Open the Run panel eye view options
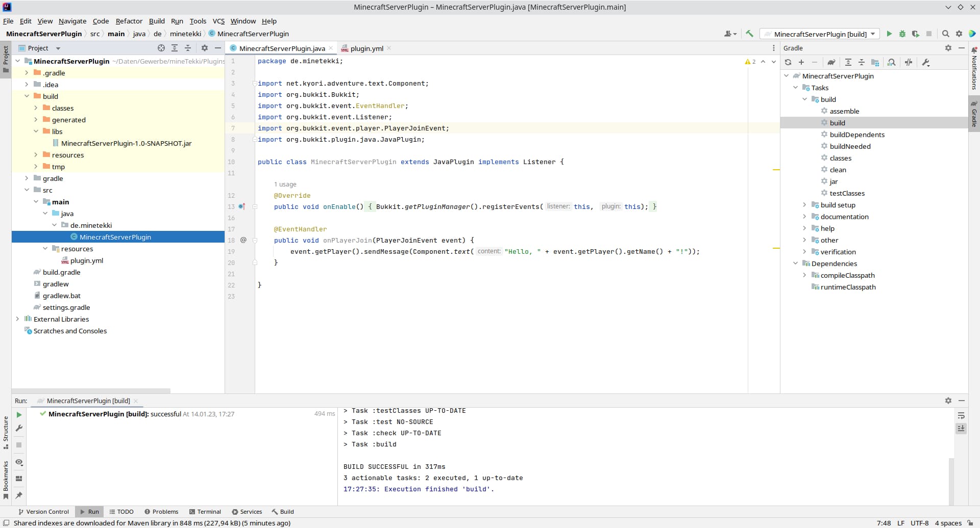 pos(19,462)
